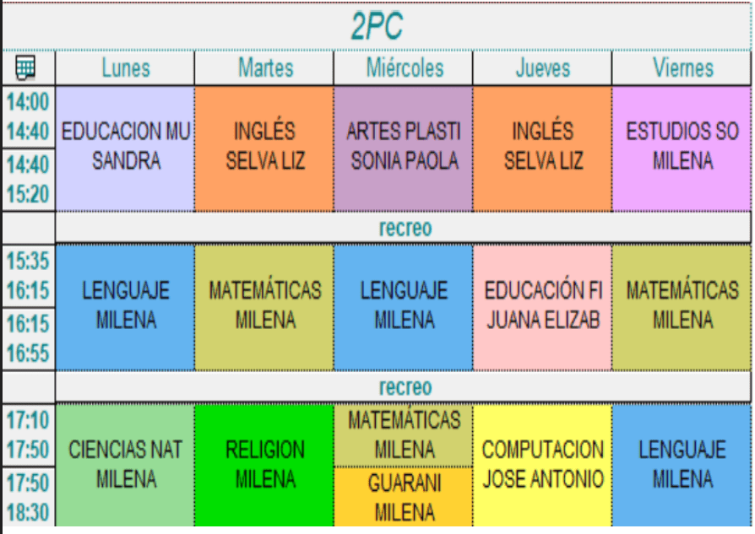The height and width of the screenshot is (534, 755).
Task: Click the Jueves day header
Action: point(542,68)
